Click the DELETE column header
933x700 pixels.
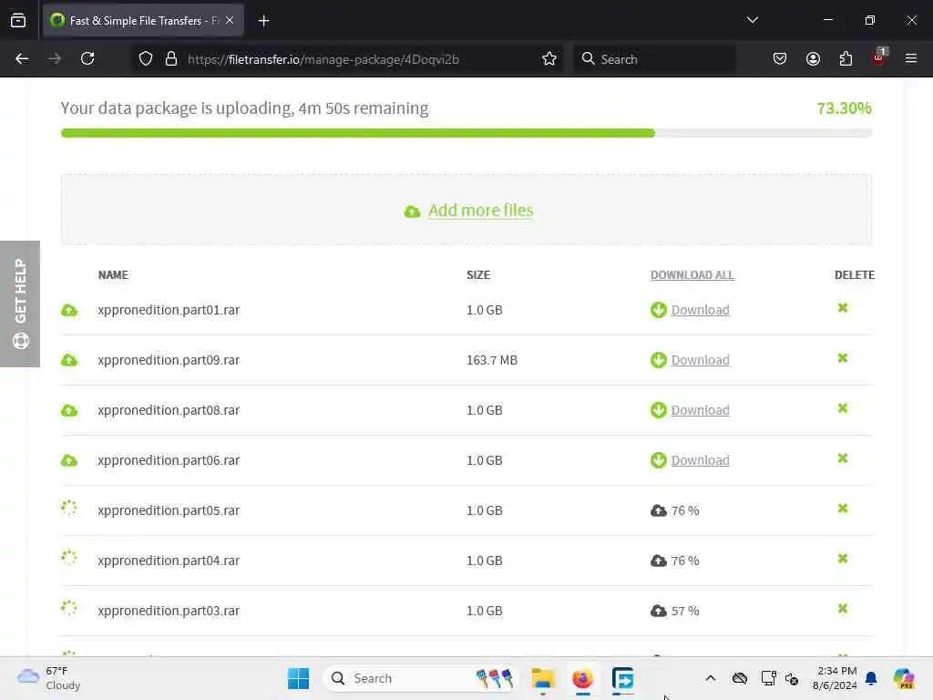854,275
